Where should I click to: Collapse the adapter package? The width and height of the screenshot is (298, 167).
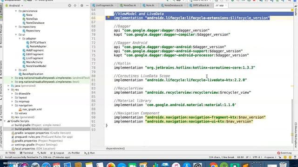point(20,39)
